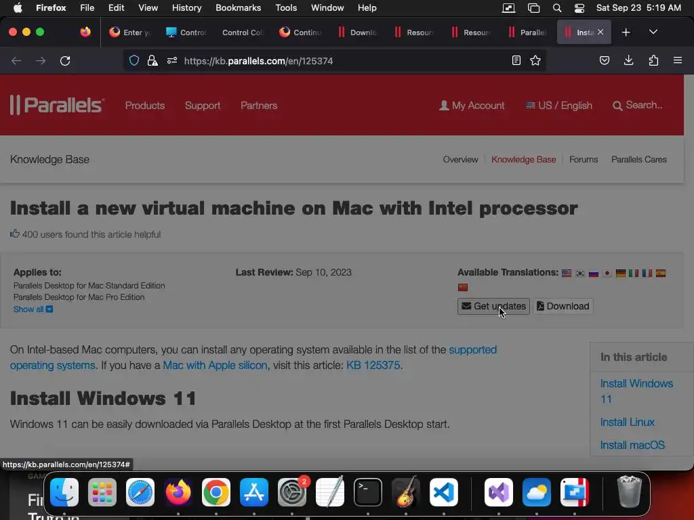Click the forward navigation arrow
This screenshot has width=694, height=520.
tap(41, 60)
